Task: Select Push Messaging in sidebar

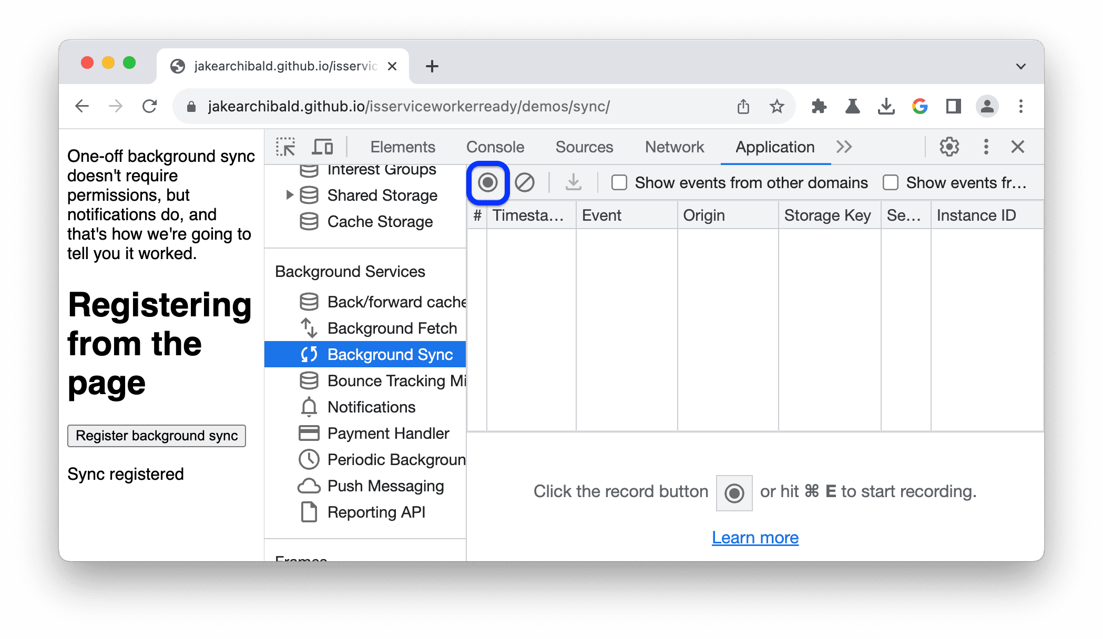Action: (x=385, y=485)
